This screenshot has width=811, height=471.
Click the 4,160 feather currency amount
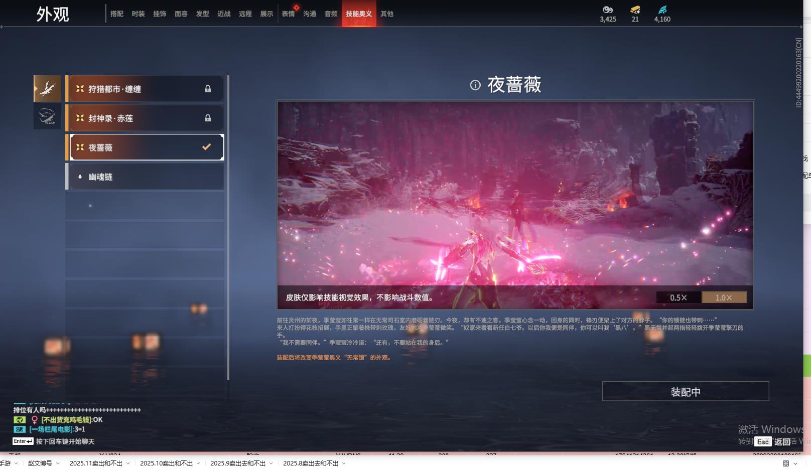(662, 19)
